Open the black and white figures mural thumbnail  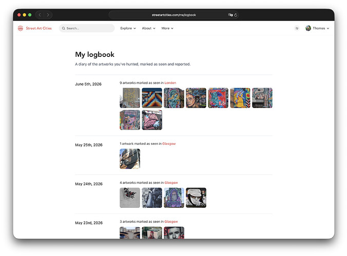(152, 198)
